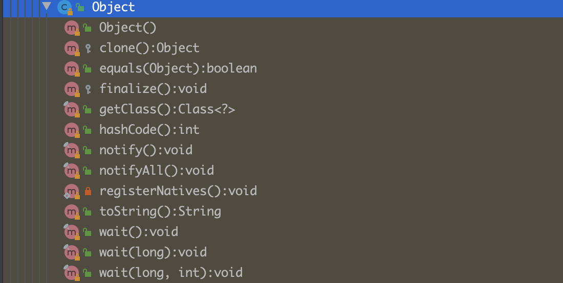Select getClass():Class<?> method
This screenshot has width=563, height=283.
167,109
